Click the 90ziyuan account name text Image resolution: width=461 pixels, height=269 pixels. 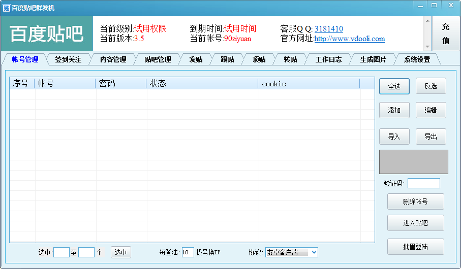click(237, 39)
